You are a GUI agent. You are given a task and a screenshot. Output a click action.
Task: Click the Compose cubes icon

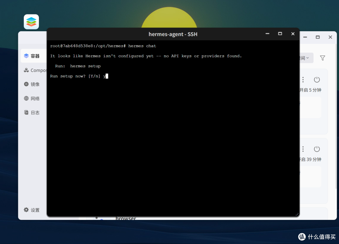(x=26, y=70)
